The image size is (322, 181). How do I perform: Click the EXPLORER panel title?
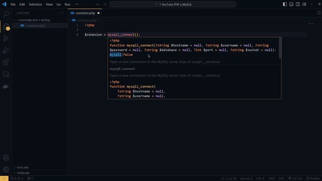click(x=23, y=13)
